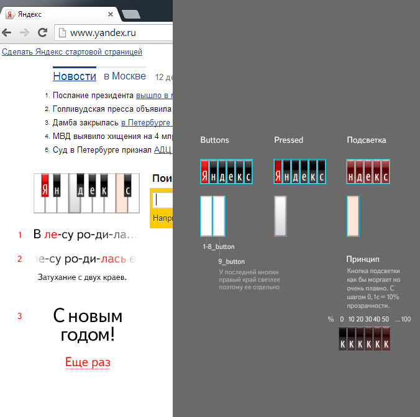Select н sprite in Подсветка row
This screenshot has width=420, height=417.
[350, 171]
